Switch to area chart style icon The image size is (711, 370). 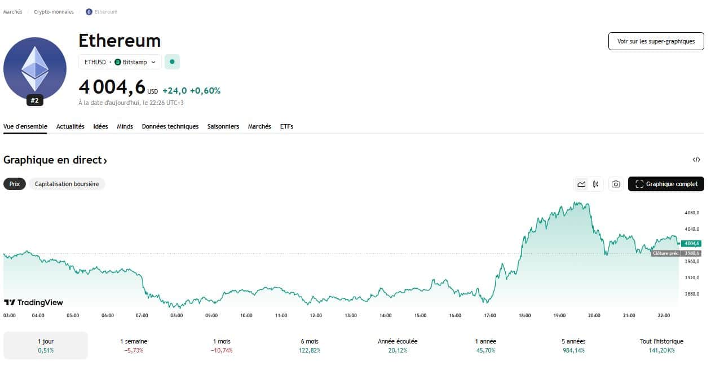[x=581, y=184]
